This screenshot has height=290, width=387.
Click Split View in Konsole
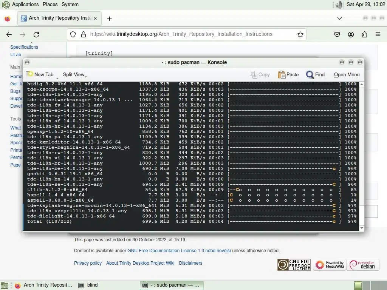coord(74,75)
